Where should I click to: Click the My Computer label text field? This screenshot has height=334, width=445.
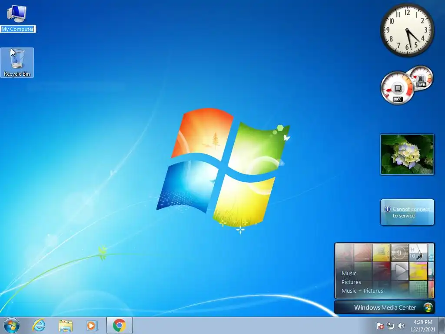tap(17, 29)
